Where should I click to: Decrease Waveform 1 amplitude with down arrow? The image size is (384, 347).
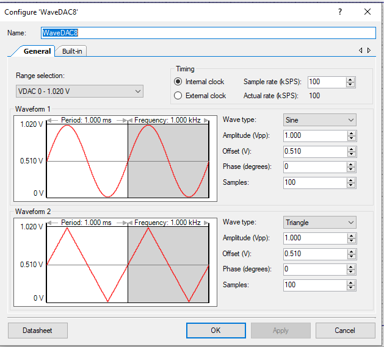(350, 138)
